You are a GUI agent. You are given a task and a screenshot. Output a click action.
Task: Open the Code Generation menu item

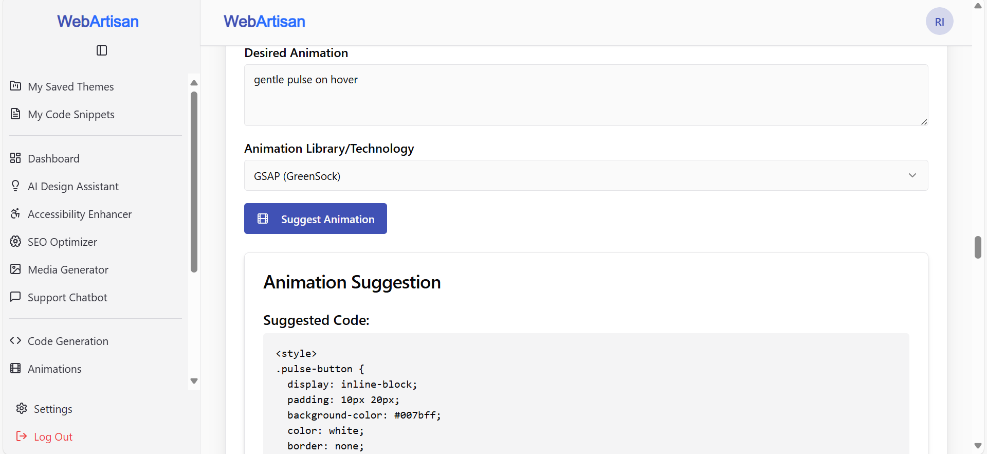point(68,341)
